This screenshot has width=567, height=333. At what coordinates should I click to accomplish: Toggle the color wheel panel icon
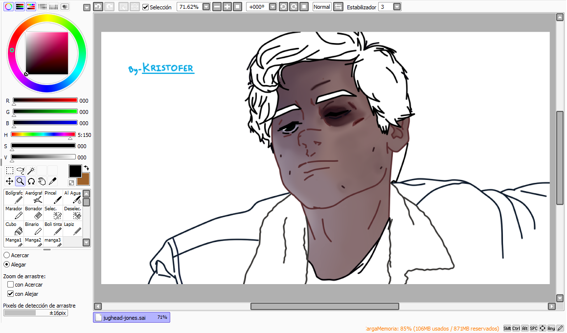point(8,6)
